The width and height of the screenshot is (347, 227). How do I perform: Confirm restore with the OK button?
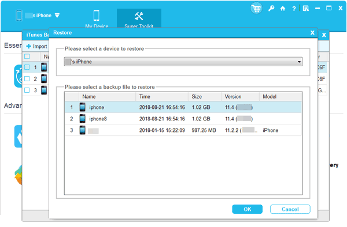point(247,209)
